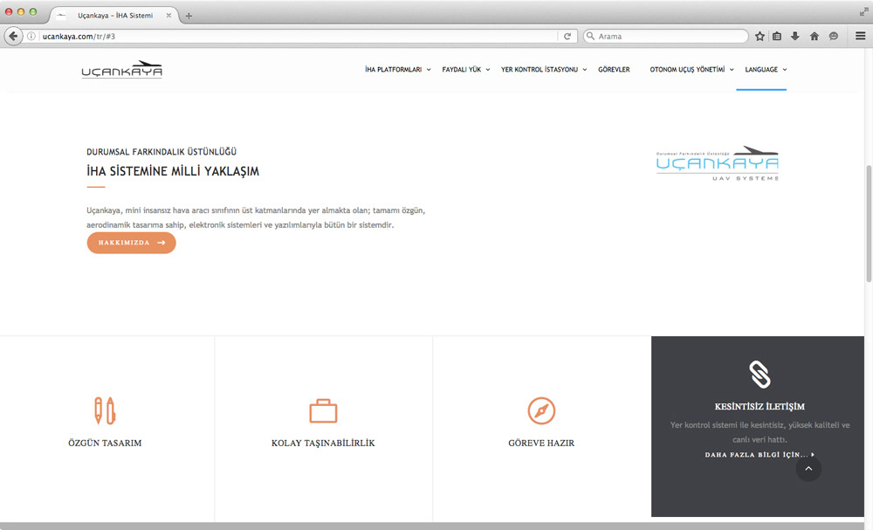Click the HAKKIMIZDA button

(x=131, y=243)
